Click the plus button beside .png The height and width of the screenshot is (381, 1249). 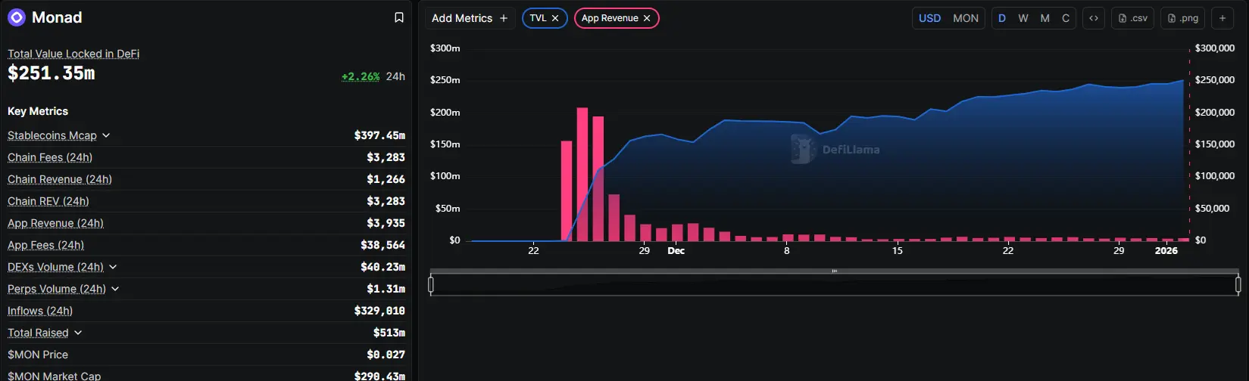tap(1222, 18)
